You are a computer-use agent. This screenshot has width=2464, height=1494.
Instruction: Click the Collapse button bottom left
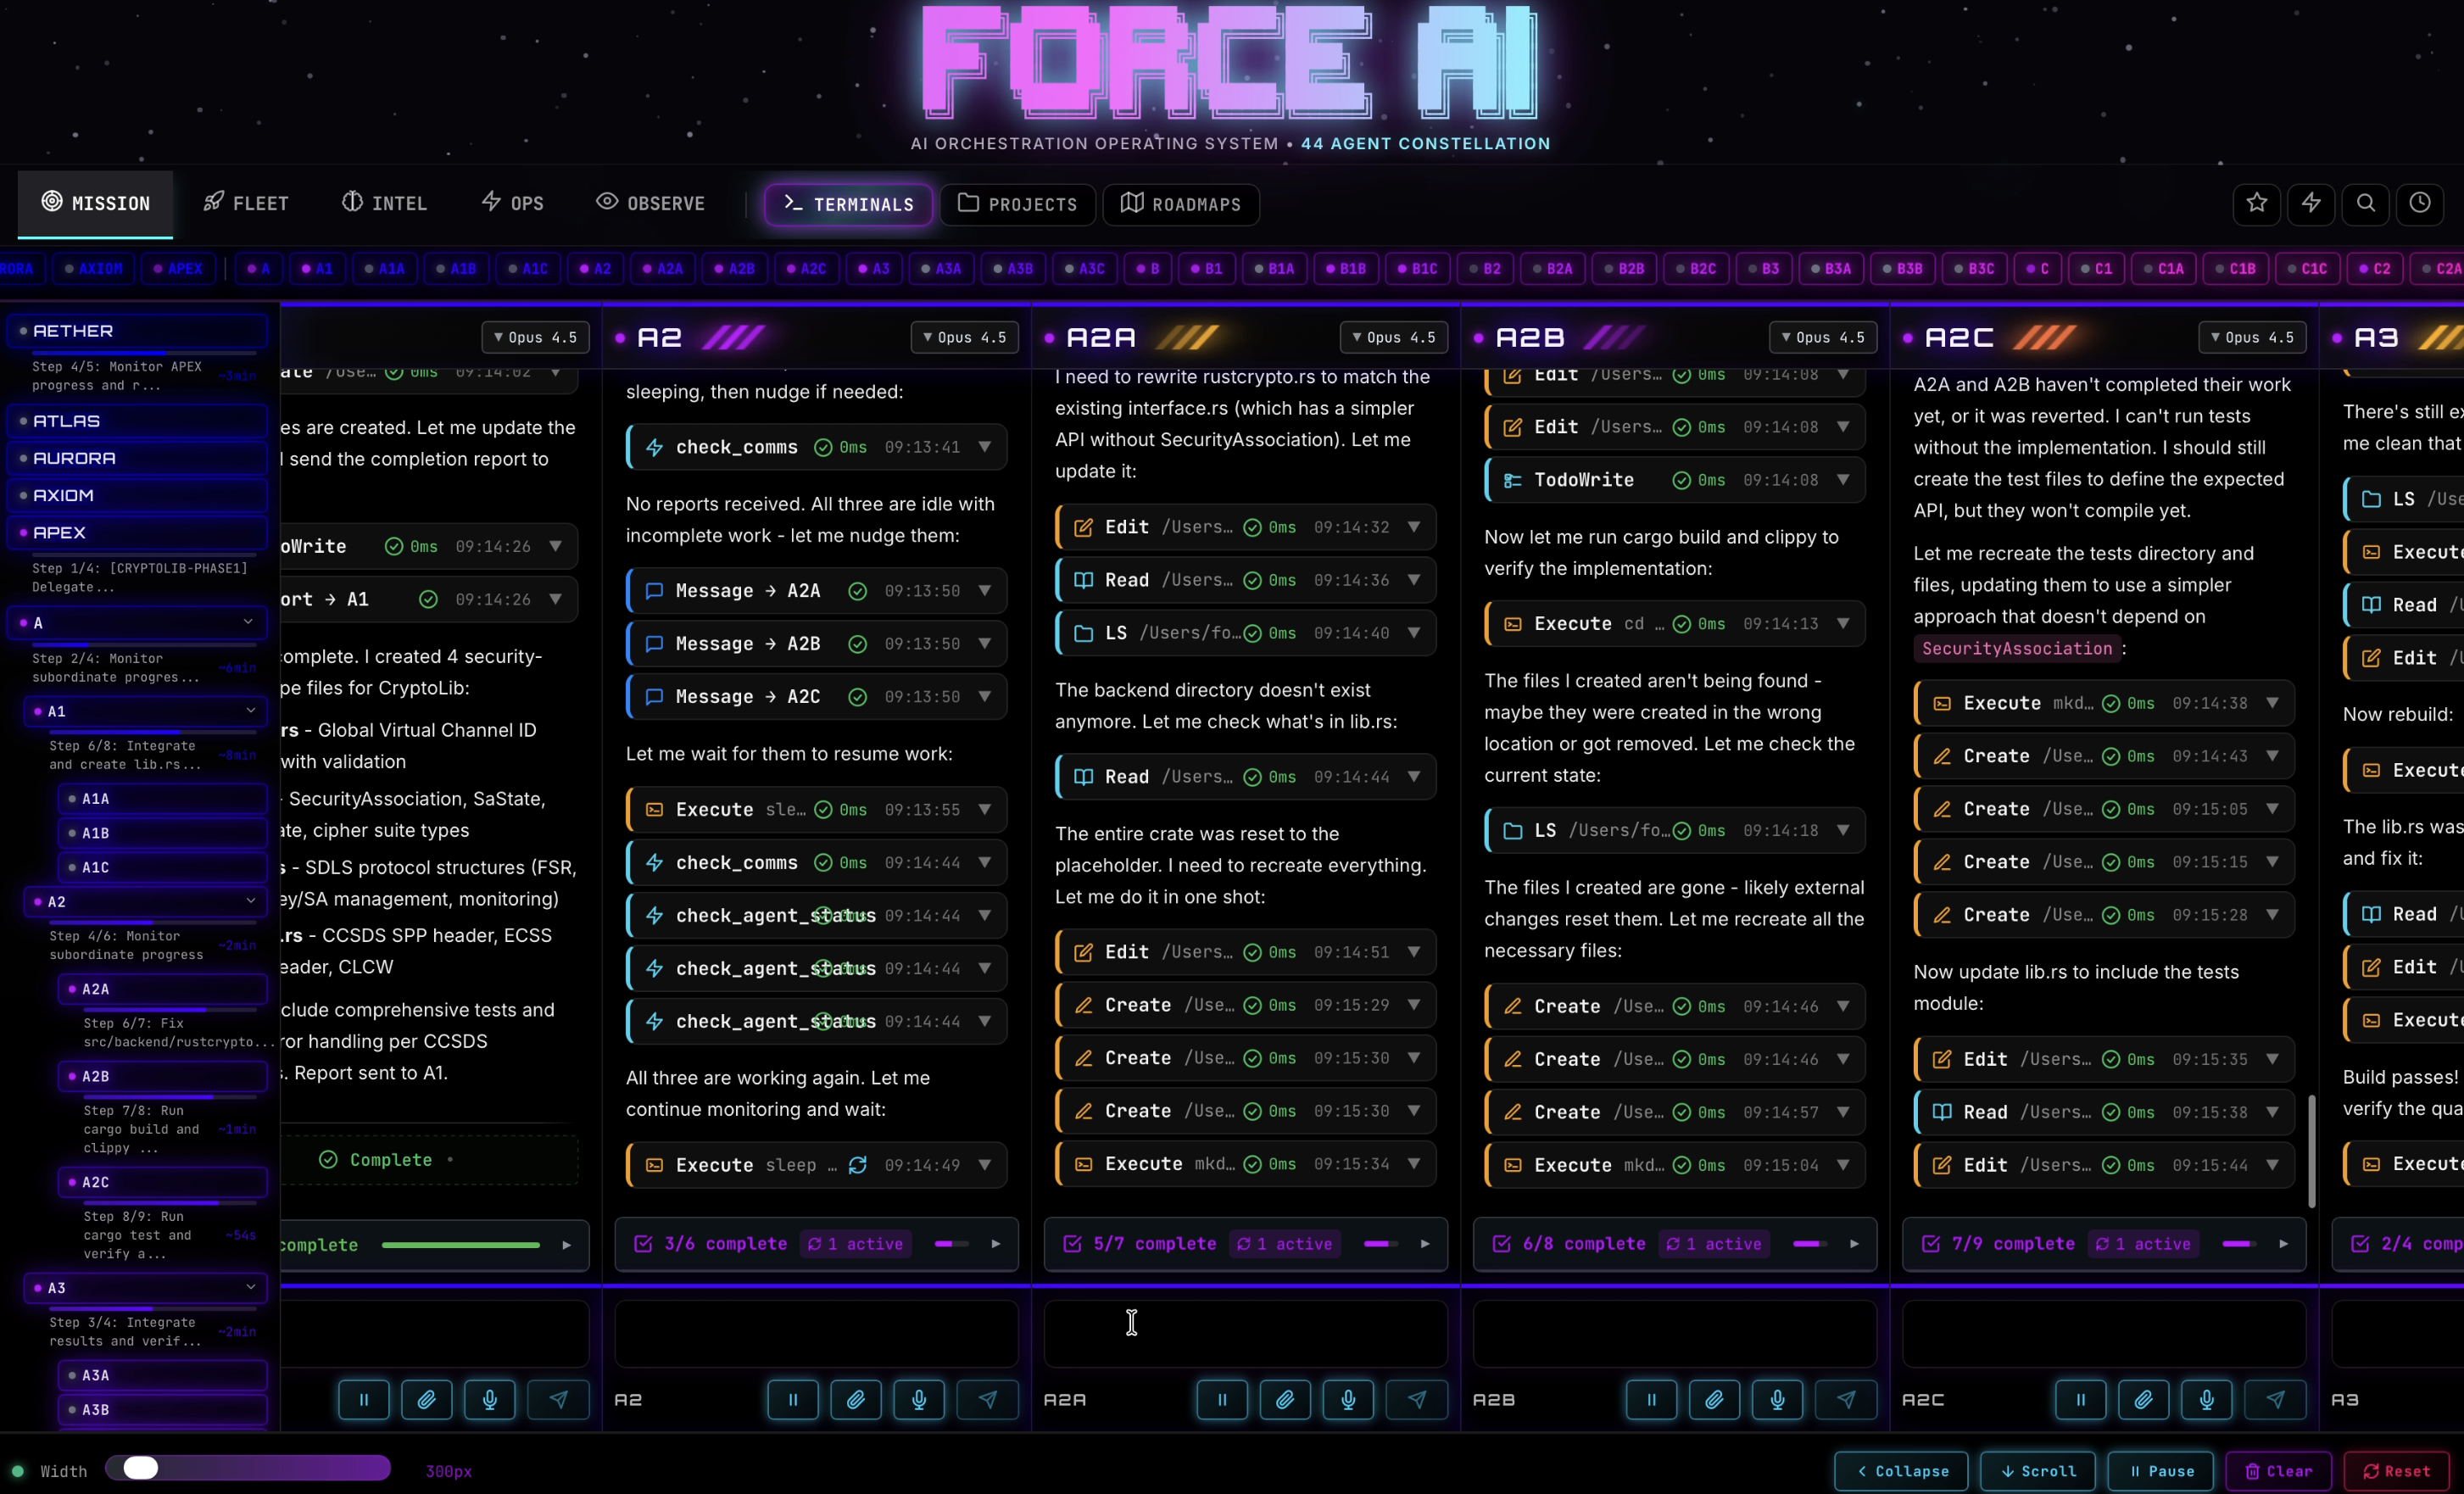(x=1899, y=1470)
